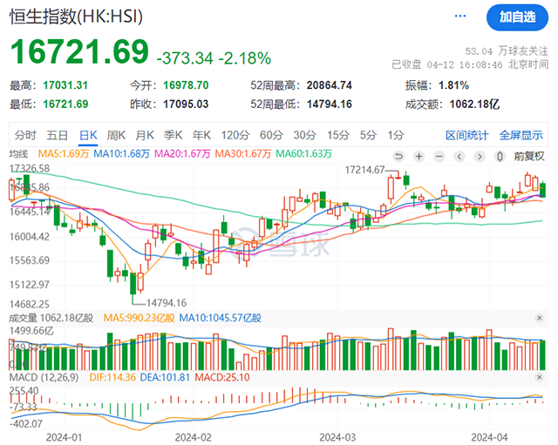Pan chart right with right chevron
Viewport: 558px width, 445px height.
[x=480, y=157]
